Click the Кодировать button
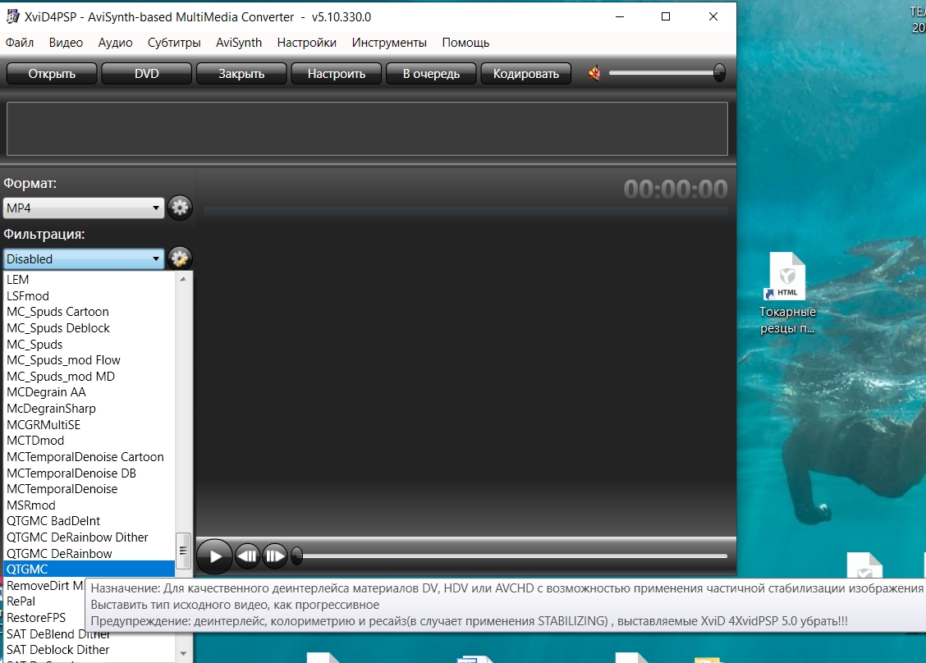The image size is (926, 663). [525, 74]
